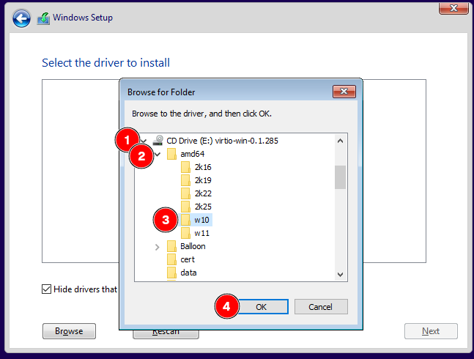Select the 'CD Drive (E:) virtio-win-0.1.285' label
This screenshot has width=474, height=359.
(x=222, y=141)
